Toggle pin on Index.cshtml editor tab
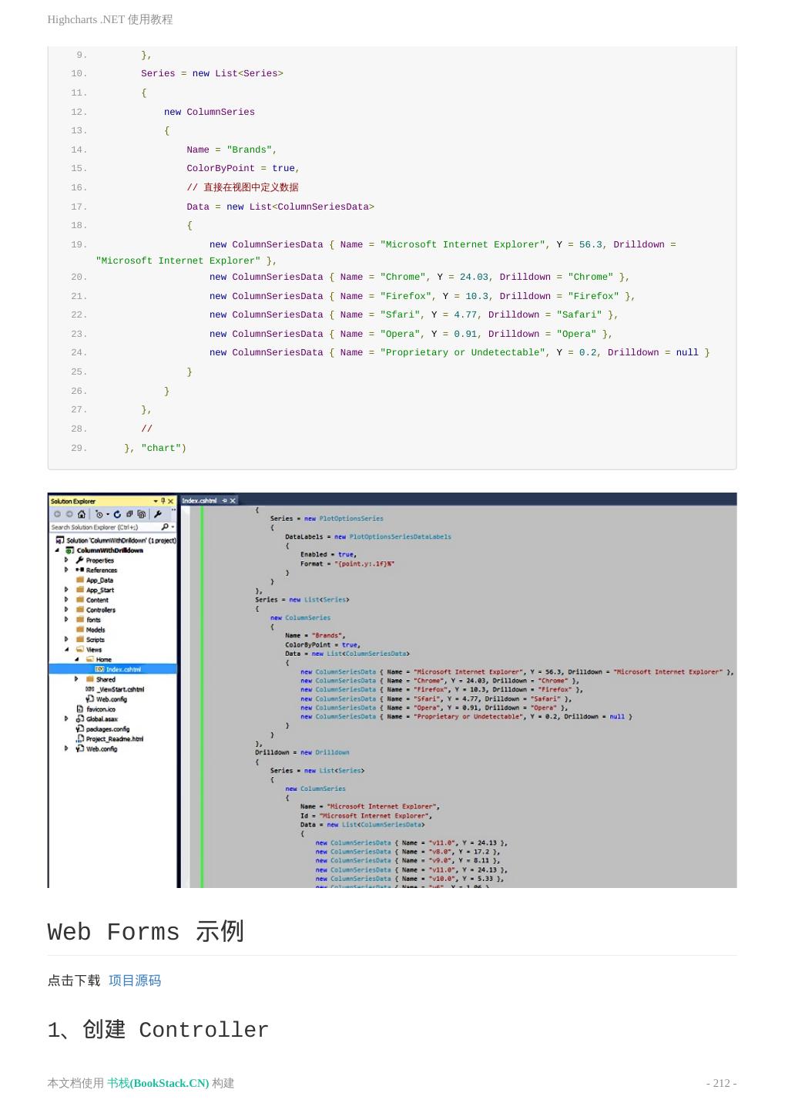The height and width of the screenshot is (1110, 785). pyautogui.click(x=225, y=501)
